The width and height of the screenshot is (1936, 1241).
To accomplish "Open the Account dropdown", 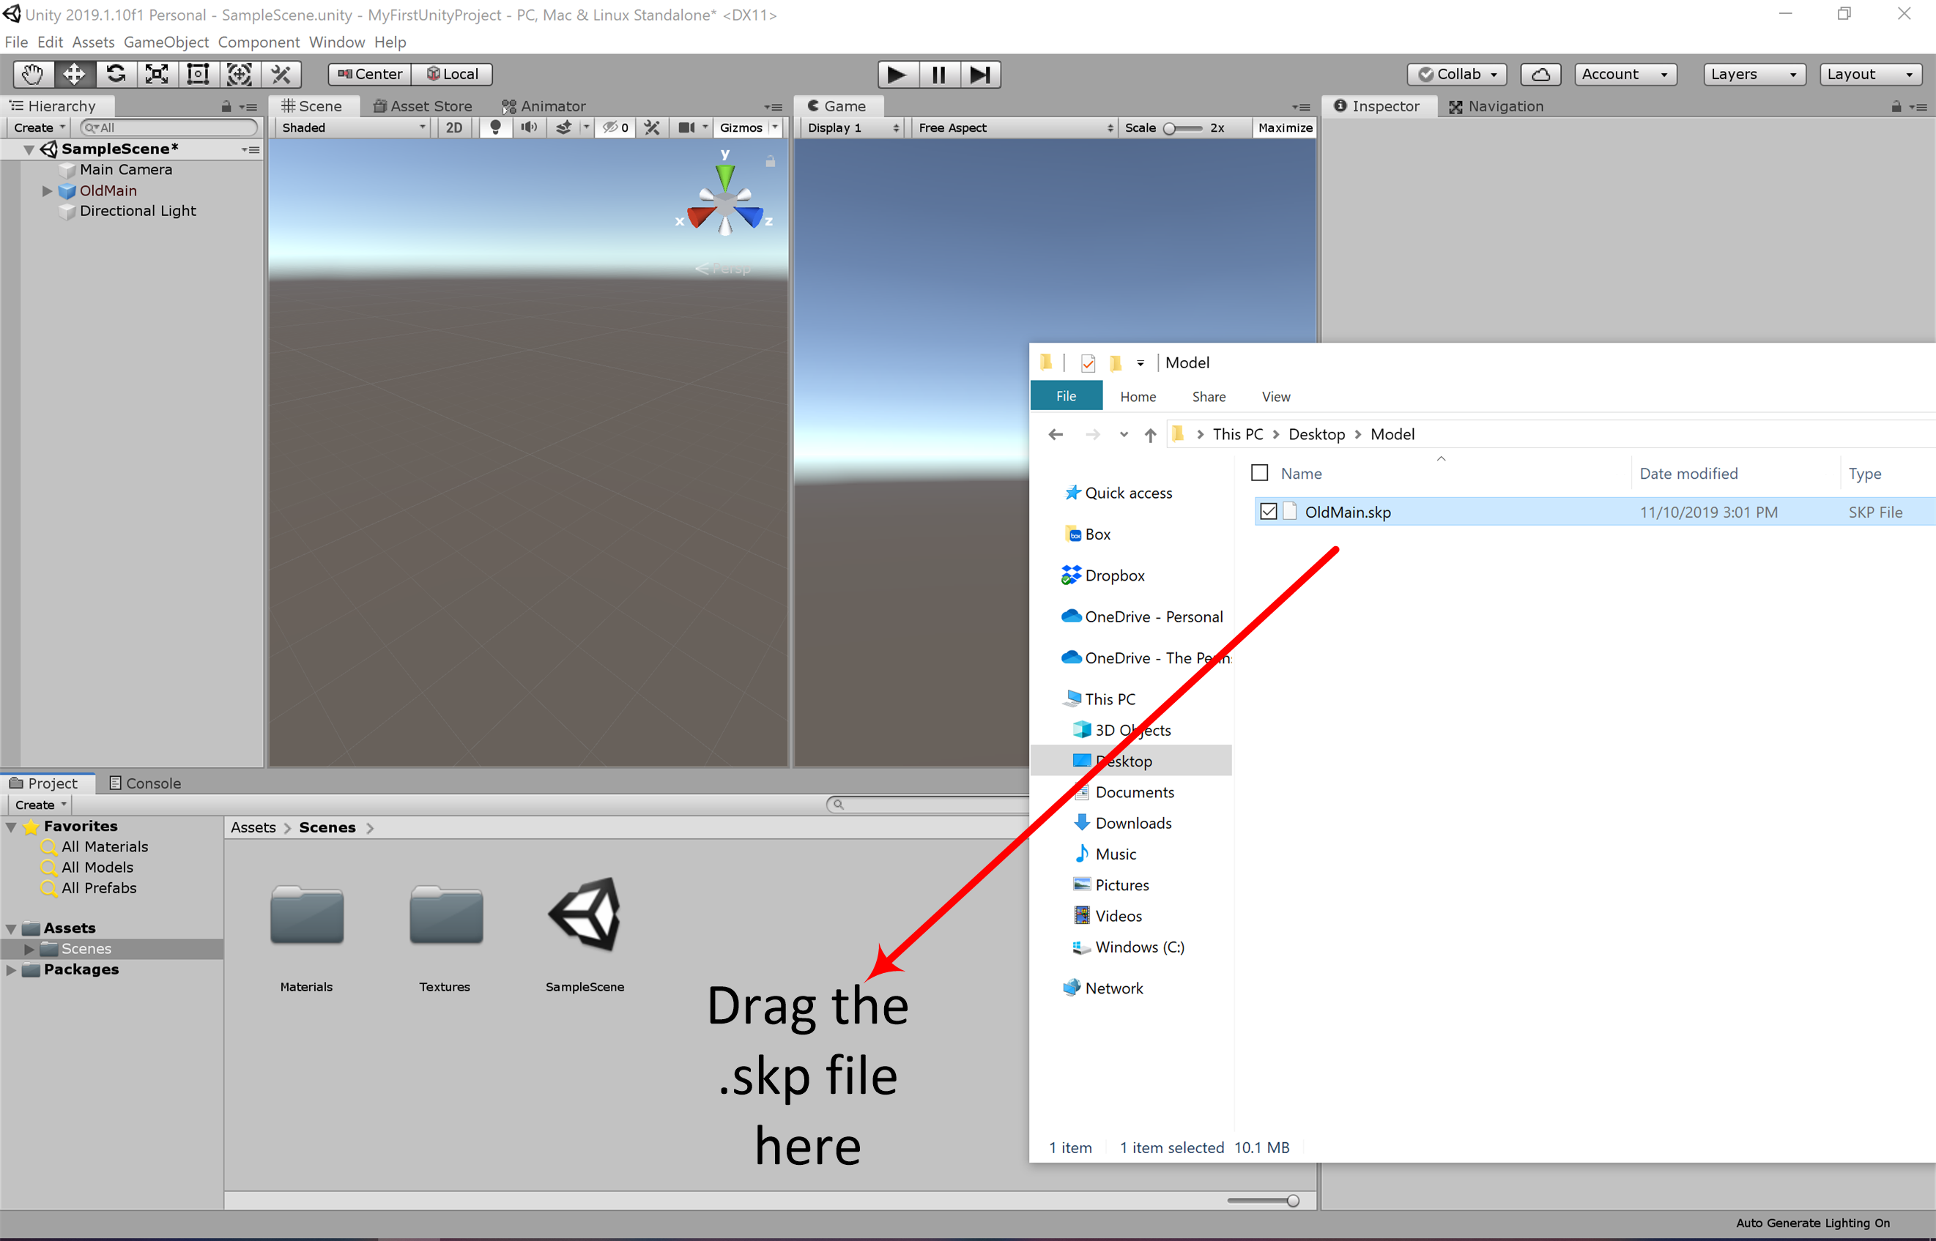I will [x=1625, y=74].
